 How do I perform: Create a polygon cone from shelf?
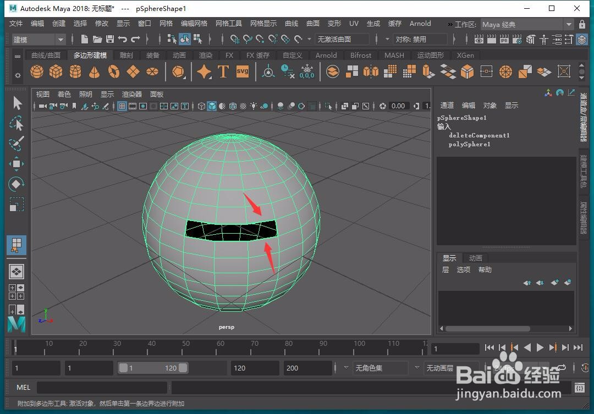pyautogui.click(x=95, y=71)
